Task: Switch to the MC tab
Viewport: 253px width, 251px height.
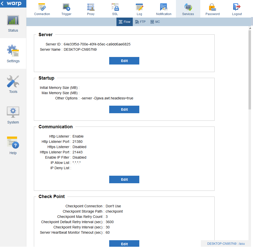Action: (x=155, y=22)
